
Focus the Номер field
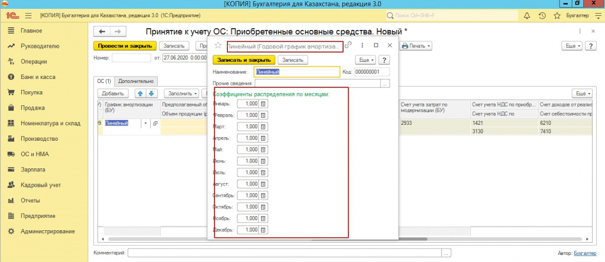click(x=131, y=58)
